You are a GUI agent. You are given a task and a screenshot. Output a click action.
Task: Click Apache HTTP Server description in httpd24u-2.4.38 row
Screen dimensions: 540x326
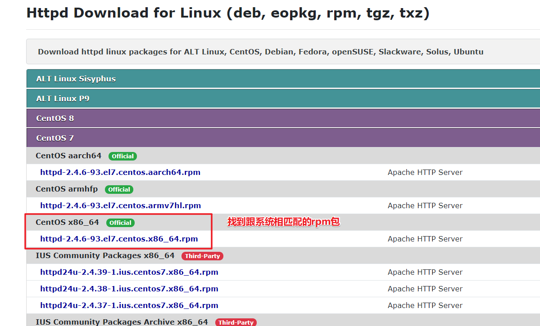[x=425, y=289]
